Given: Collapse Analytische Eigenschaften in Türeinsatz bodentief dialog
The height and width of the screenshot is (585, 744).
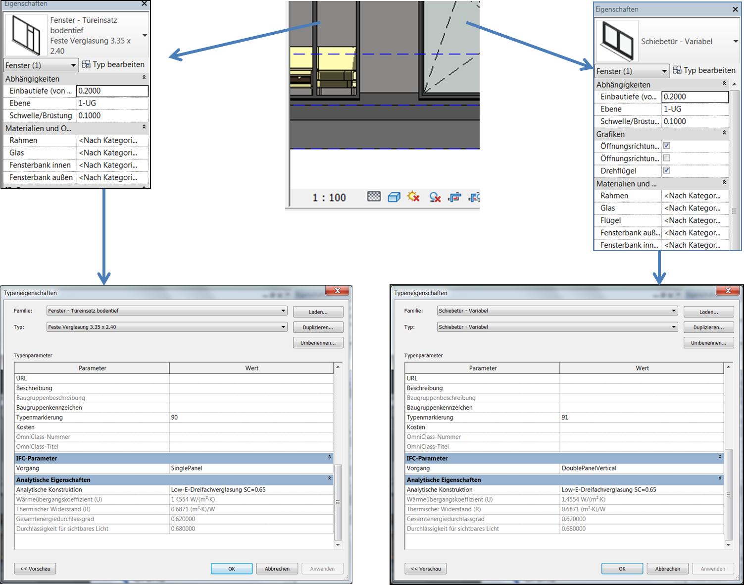Looking at the screenshot, I should click(x=329, y=479).
